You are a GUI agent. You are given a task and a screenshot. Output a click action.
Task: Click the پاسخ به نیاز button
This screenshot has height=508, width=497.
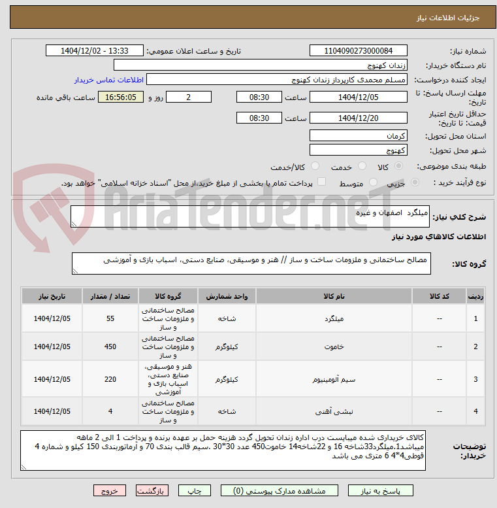(x=381, y=490)
